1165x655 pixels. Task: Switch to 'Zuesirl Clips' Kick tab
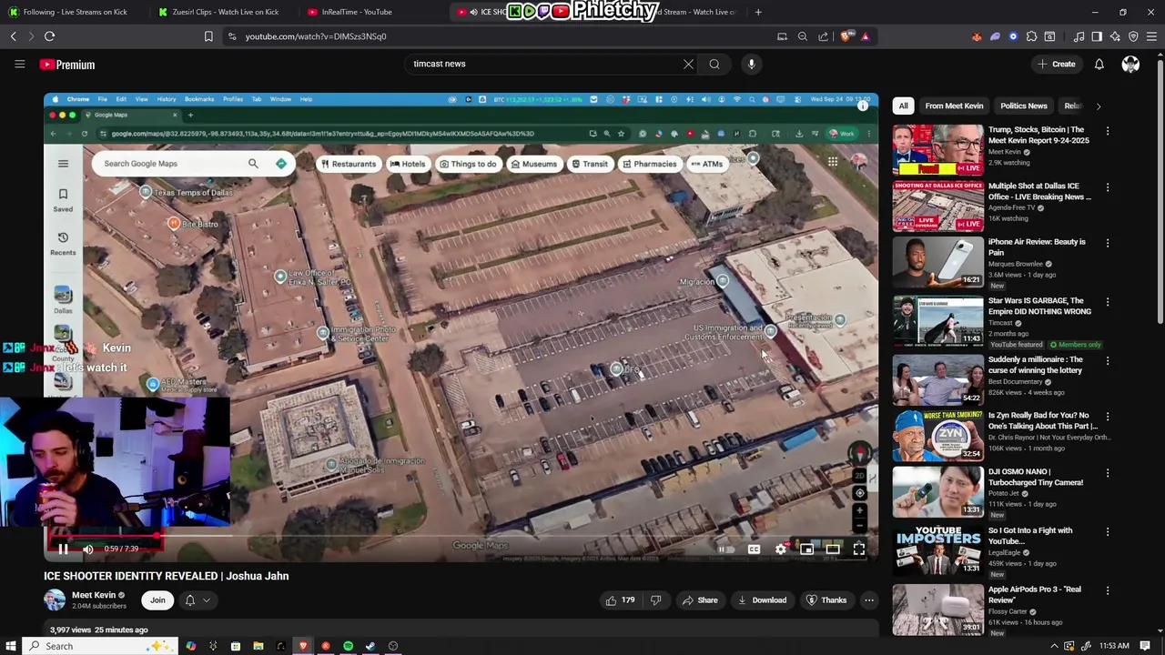(x=224, y=12)
